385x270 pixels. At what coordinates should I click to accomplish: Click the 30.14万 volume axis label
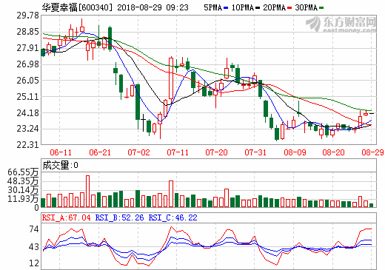click(x=23, y=190)
